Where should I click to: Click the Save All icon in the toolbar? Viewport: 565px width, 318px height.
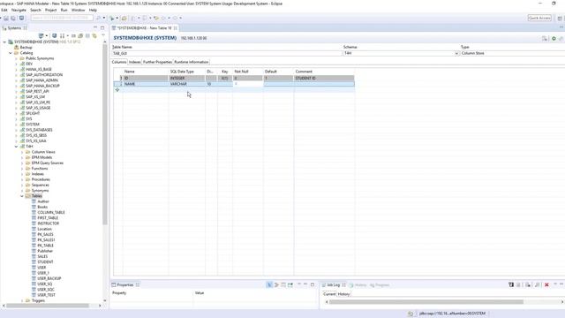tap(13, 18)
